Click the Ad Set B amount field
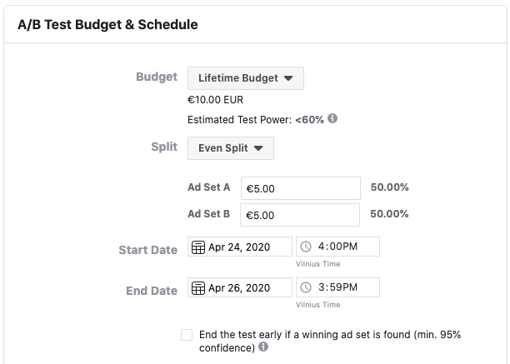Screen dimensions: 510x364 tap(300, 214)
